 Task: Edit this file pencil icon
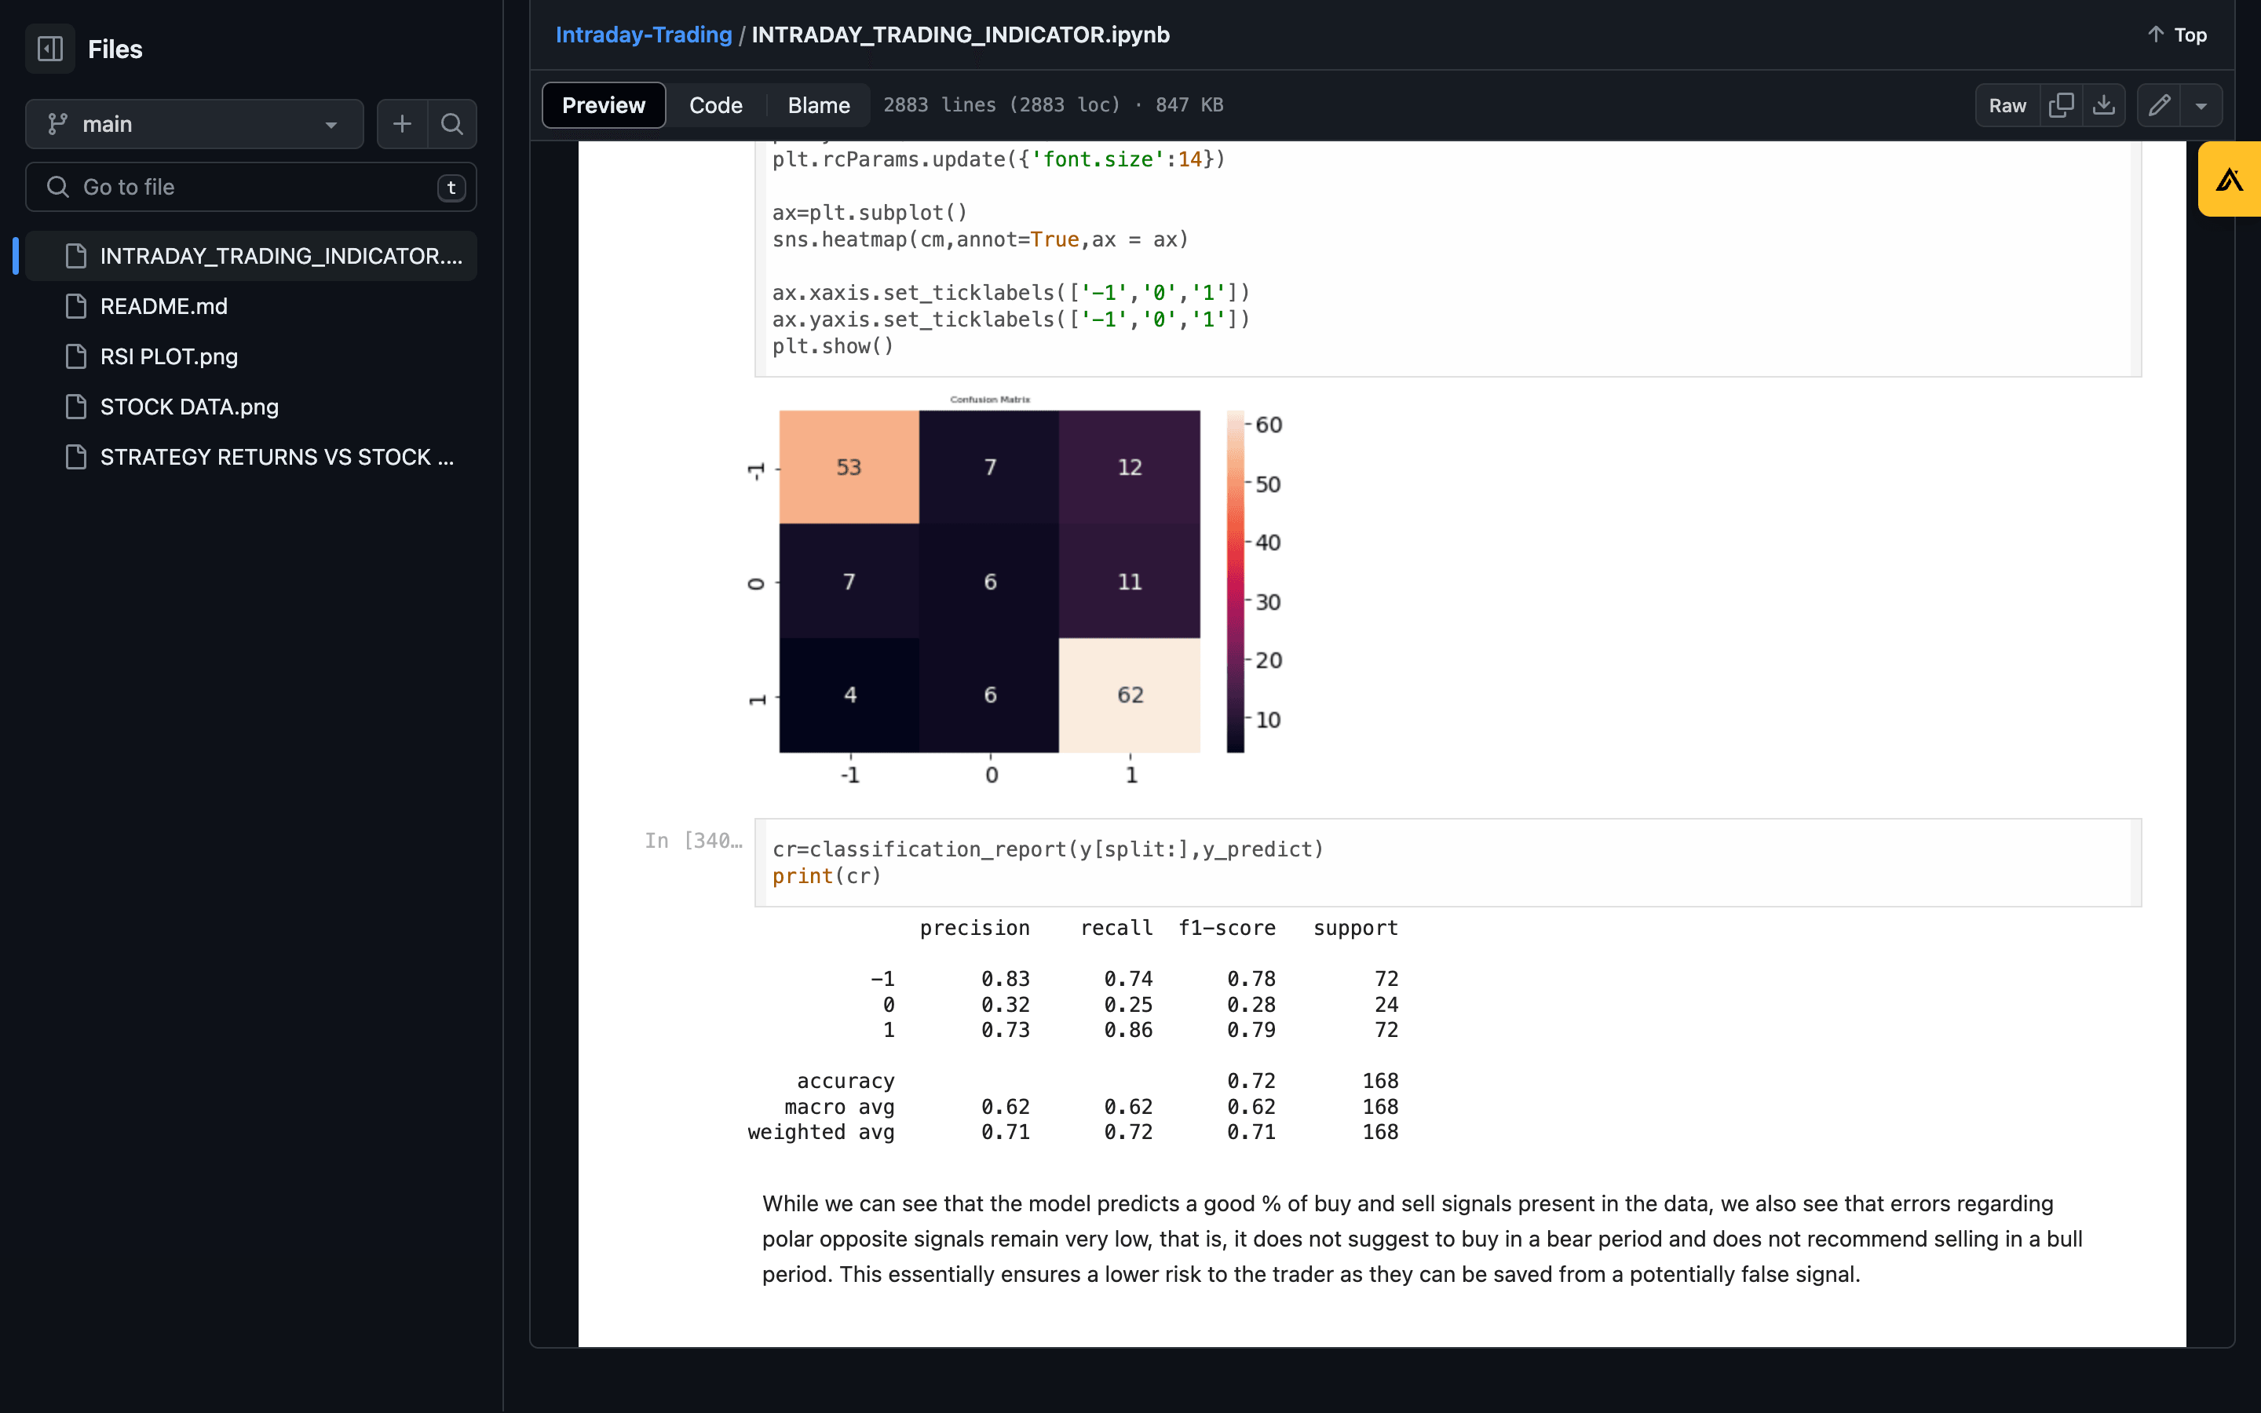point(2159,104)
